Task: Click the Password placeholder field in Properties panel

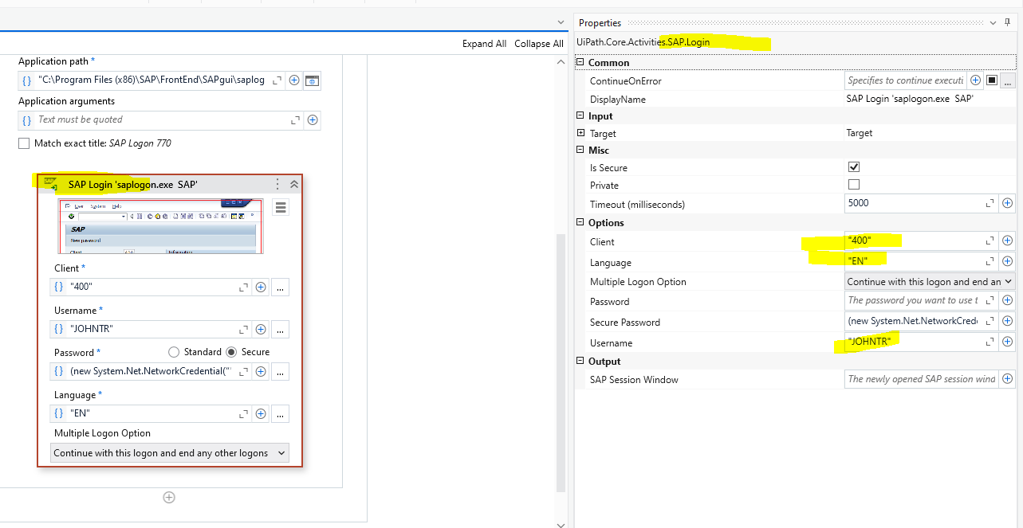Action: point(914,300)
